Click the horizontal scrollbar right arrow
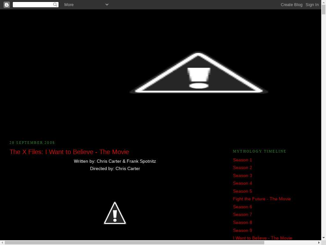The height and width of the screenshot is (245, 326). pos(319,243)
